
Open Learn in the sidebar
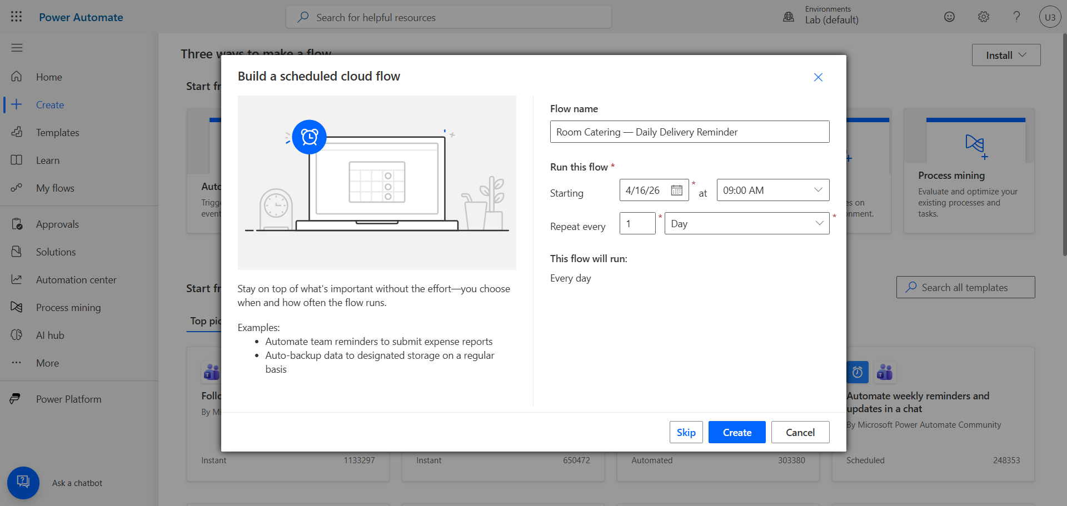click(x=48, y=161)
